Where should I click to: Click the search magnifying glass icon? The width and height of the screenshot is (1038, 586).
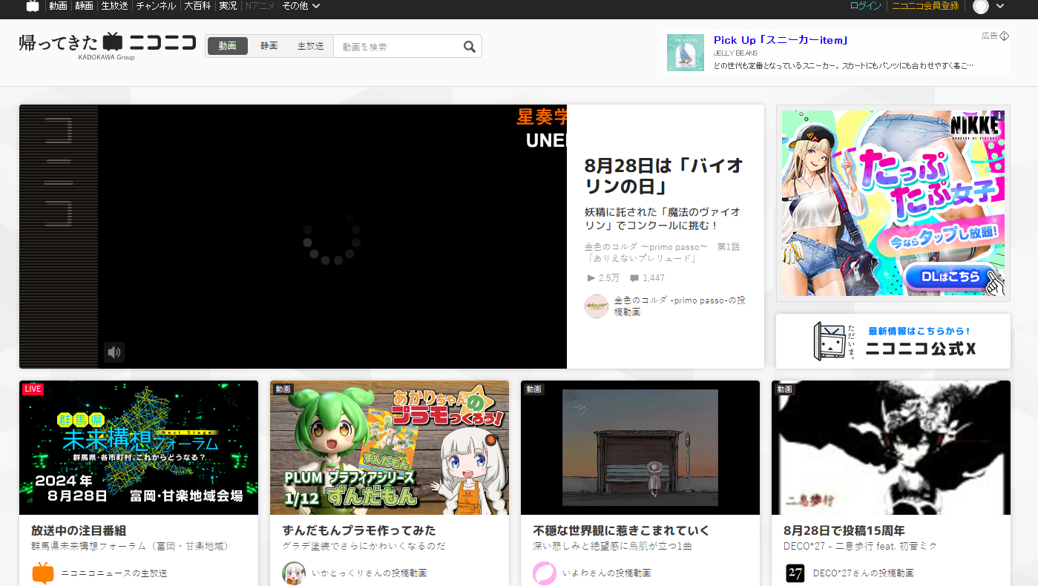pos(469,47)
